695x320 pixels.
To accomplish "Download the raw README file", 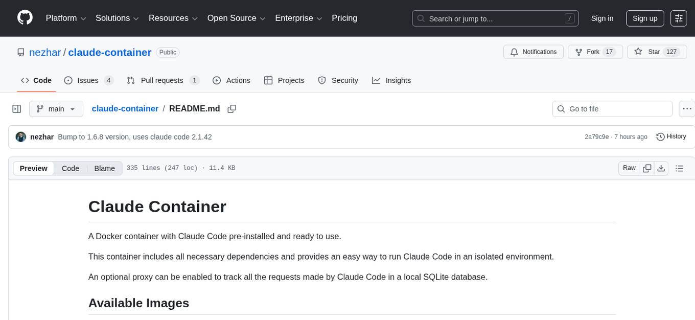I will tap(661, 168).
